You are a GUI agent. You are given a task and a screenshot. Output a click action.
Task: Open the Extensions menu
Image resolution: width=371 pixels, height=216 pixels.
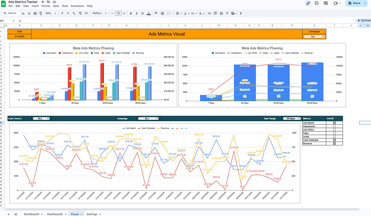point(77,6)
